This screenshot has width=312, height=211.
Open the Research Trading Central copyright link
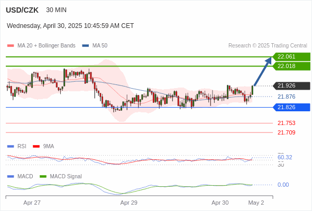268,46
